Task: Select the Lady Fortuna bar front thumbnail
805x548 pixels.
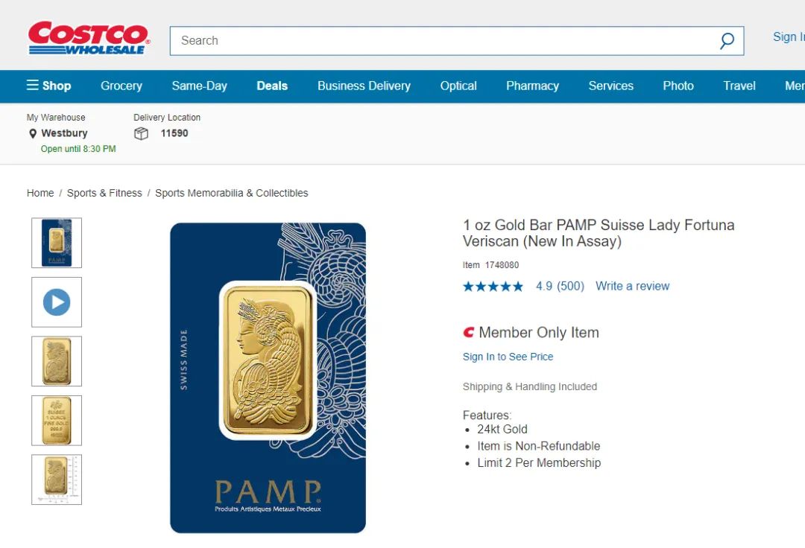Action: coord(57,361)
